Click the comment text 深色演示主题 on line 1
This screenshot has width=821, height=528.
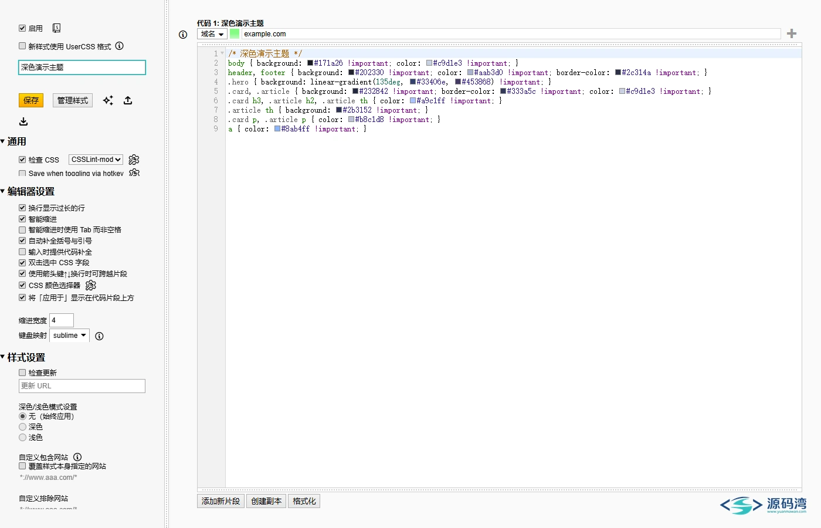click(264, 53)
